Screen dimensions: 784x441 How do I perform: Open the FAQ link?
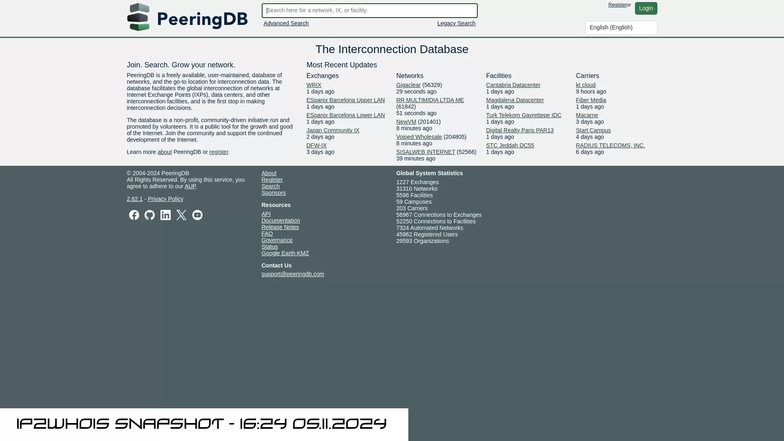(267, 234)
